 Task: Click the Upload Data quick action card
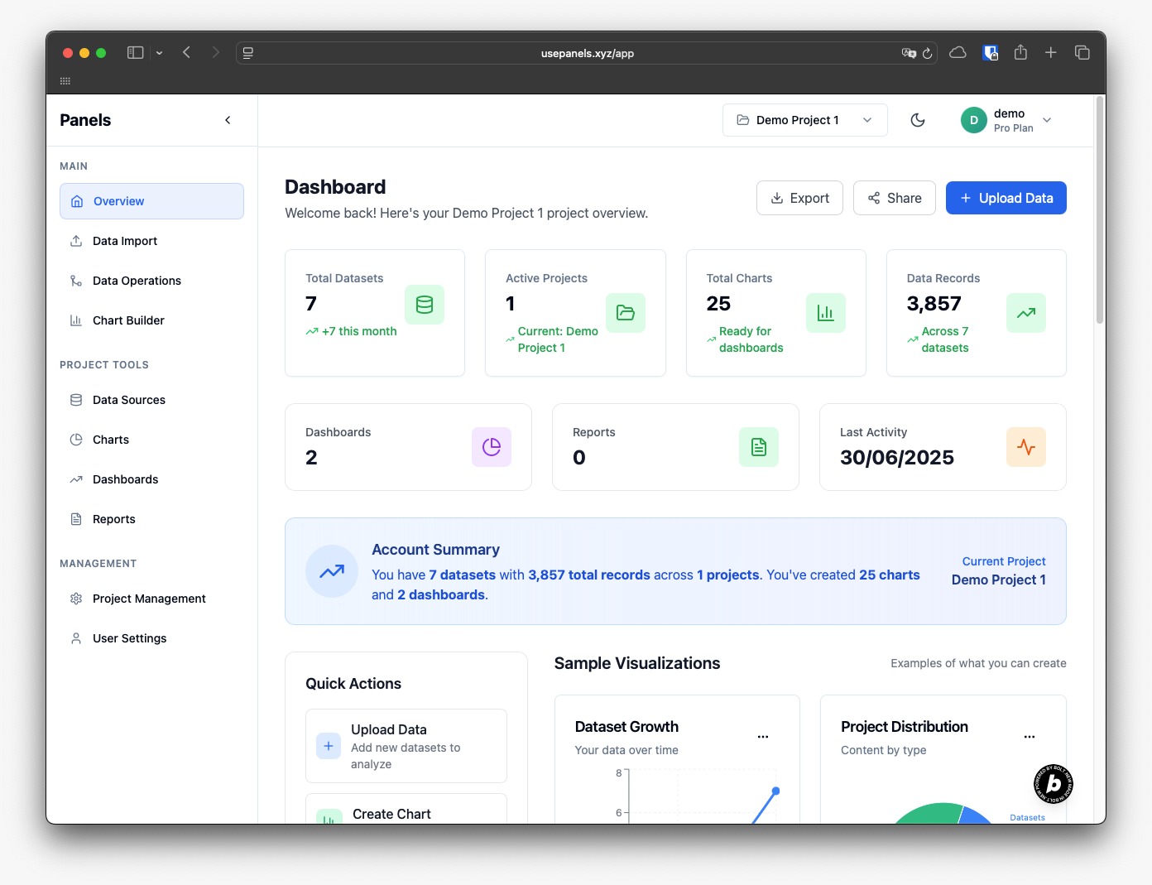point(406,746)
